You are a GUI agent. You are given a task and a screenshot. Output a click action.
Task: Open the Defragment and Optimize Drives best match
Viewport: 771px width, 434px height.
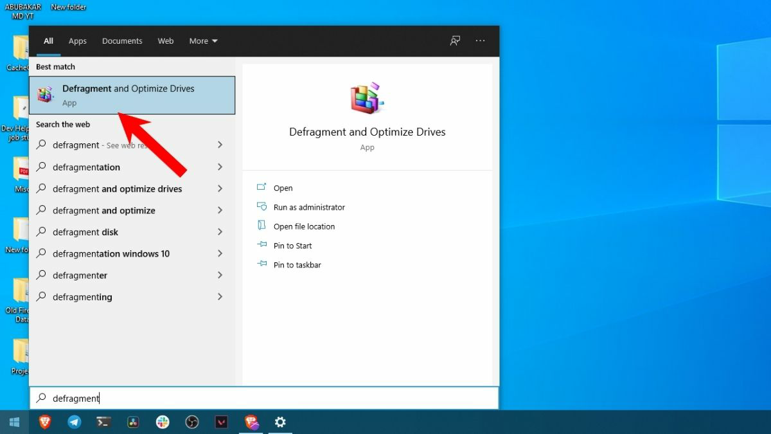point(132,95)
